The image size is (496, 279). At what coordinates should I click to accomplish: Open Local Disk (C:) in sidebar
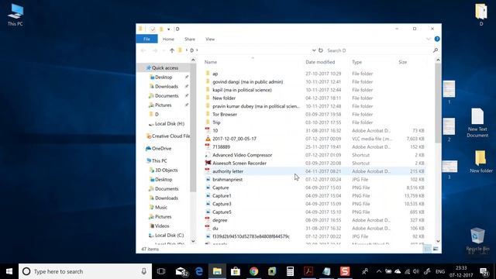pyautogui.click(x=169, y=236)
